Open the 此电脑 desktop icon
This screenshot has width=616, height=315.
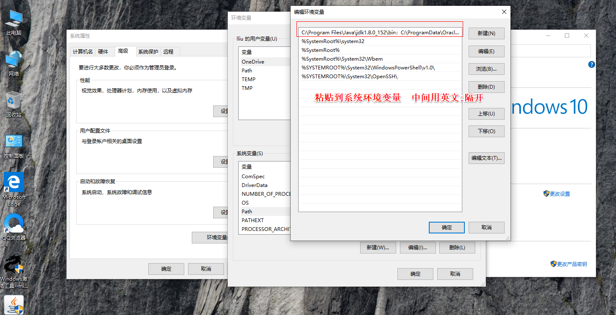[14, 23]
